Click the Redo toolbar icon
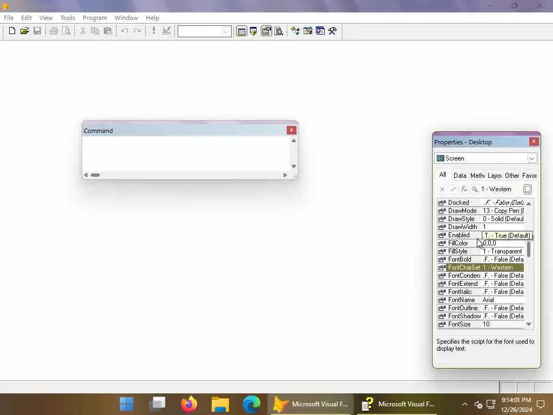 (x=137, y=31)
